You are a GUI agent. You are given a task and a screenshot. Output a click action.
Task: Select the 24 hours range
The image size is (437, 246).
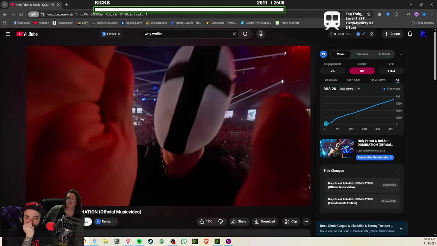(x=331, y=80)
